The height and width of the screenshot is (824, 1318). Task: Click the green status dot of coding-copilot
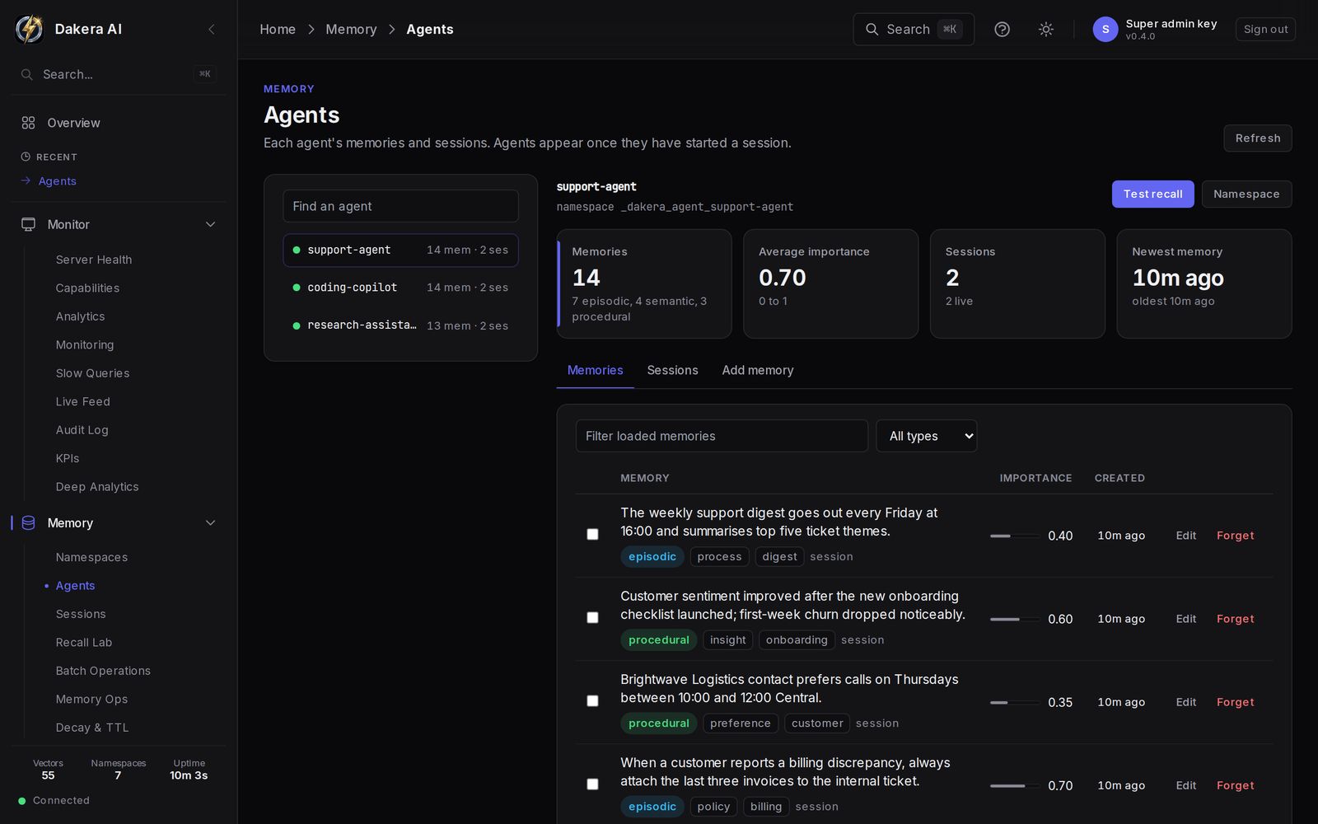[x=297, y=288]
